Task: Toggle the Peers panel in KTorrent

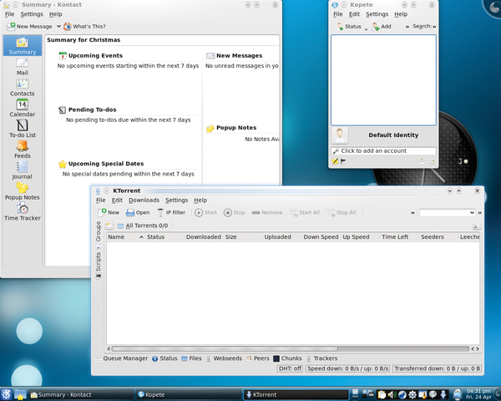Action: pyautogui.click(x=258, y=358)
